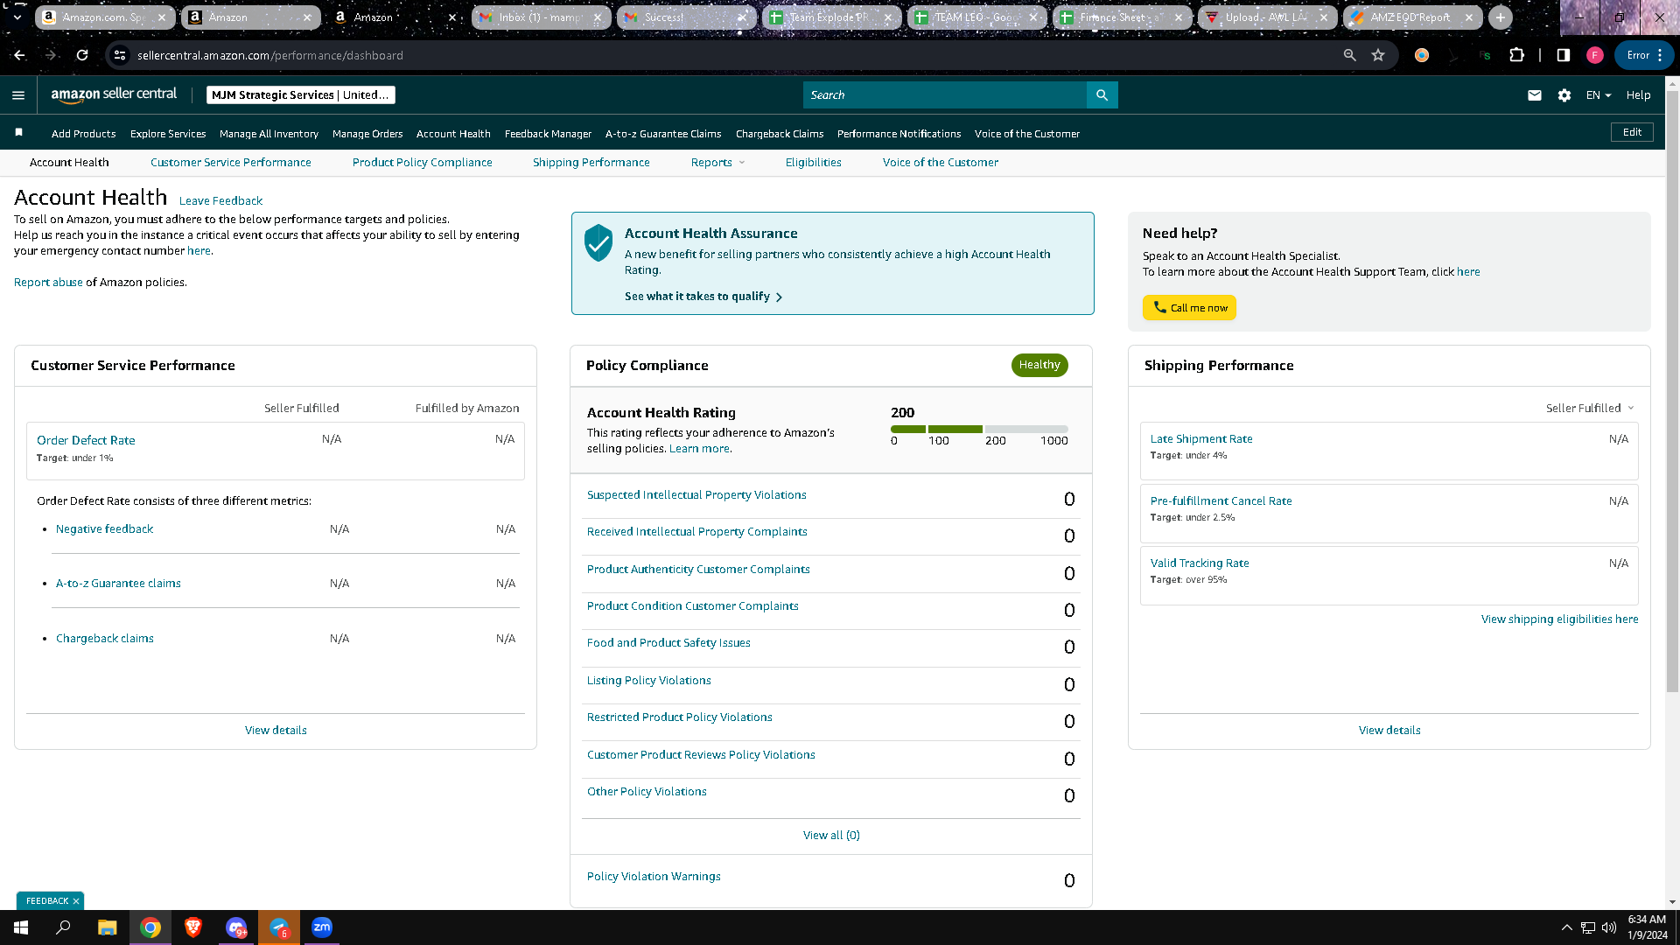The height and width of the screenshot is (945, 1680).
Task: Open the tab search dropdown arrow
Action: 17,17
